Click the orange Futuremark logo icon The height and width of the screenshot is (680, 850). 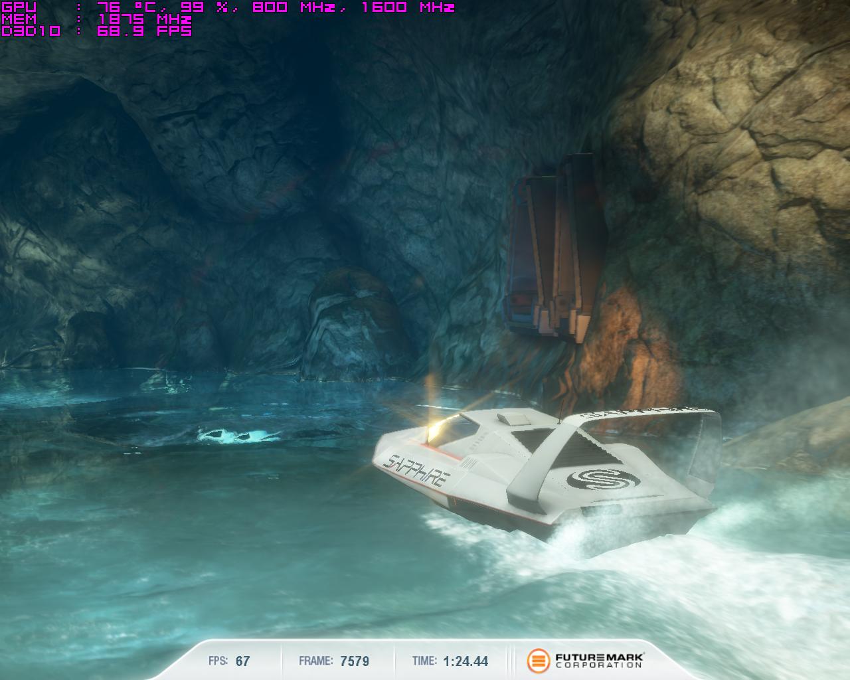click(539, 661)
